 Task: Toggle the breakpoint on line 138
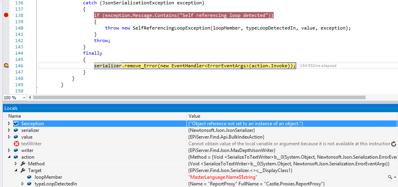pyautogui.click(x=6, y=15)
